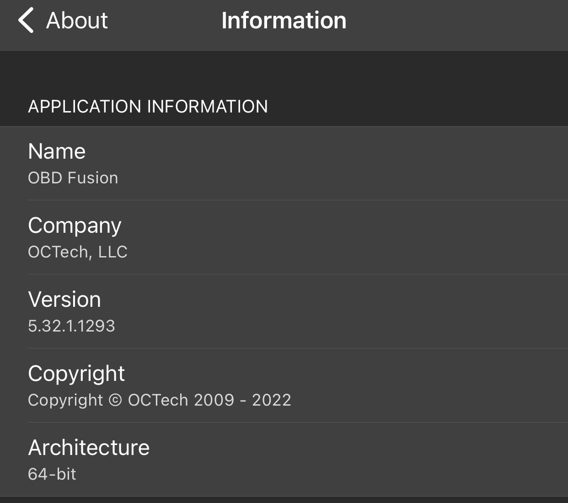Select the OBD Fusion app name value

click(73, 178)
